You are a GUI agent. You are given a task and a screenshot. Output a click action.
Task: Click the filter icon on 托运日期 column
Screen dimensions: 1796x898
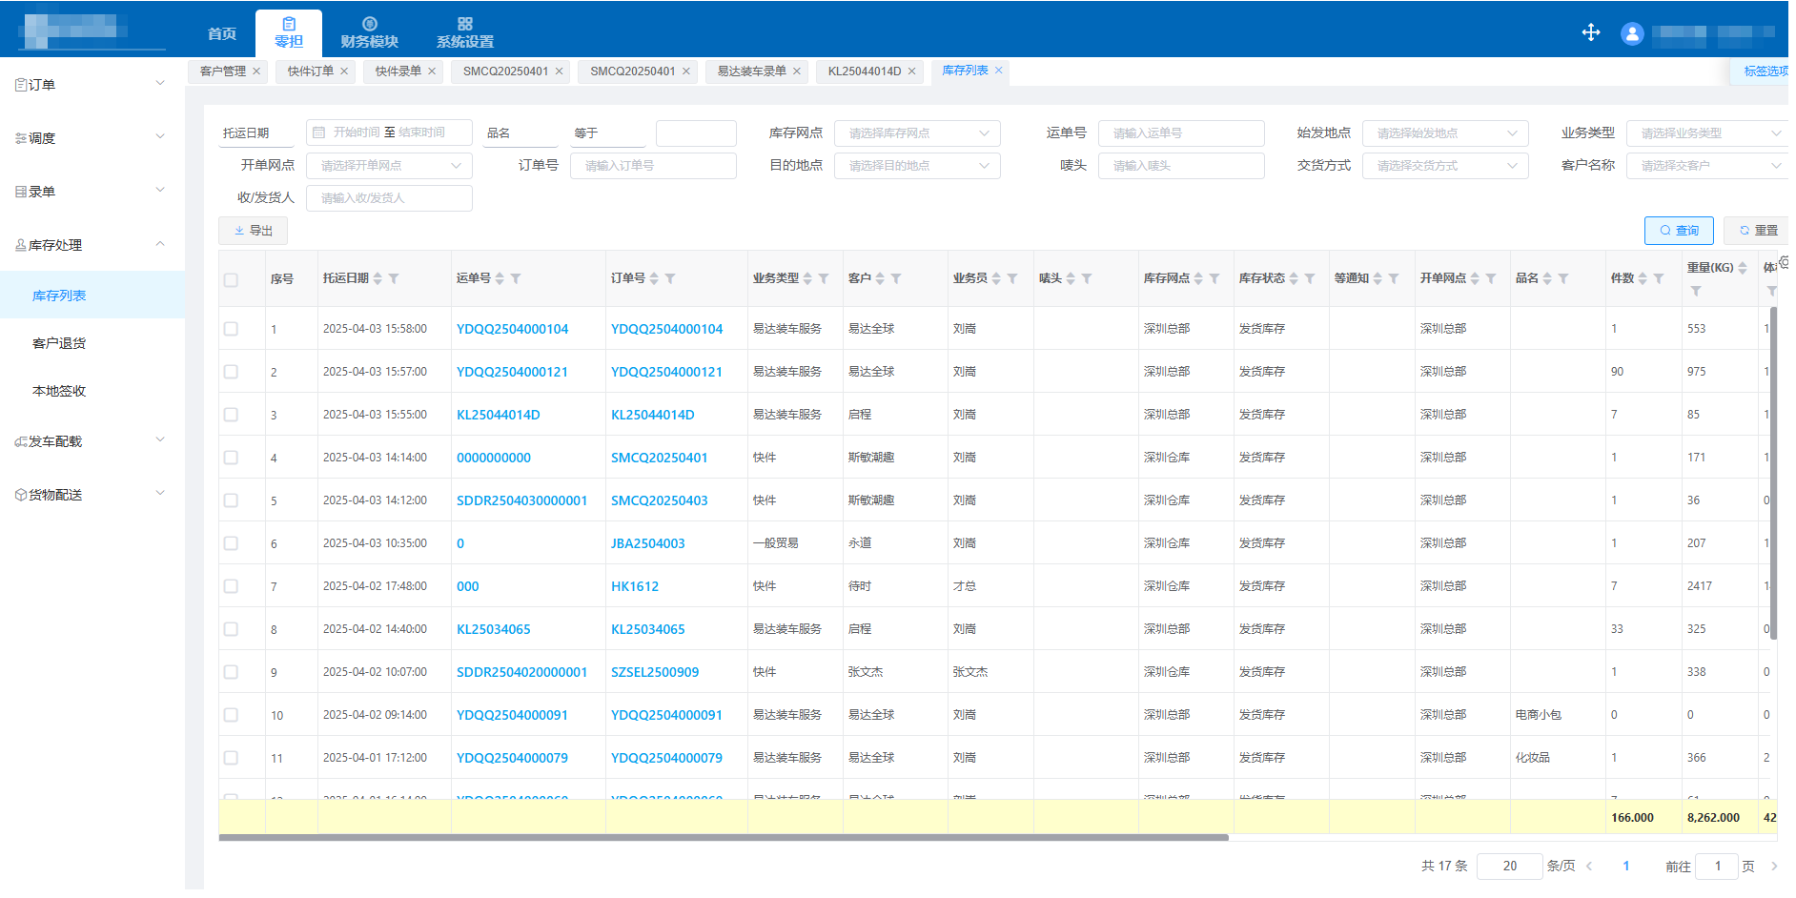[x=394, y=278]
